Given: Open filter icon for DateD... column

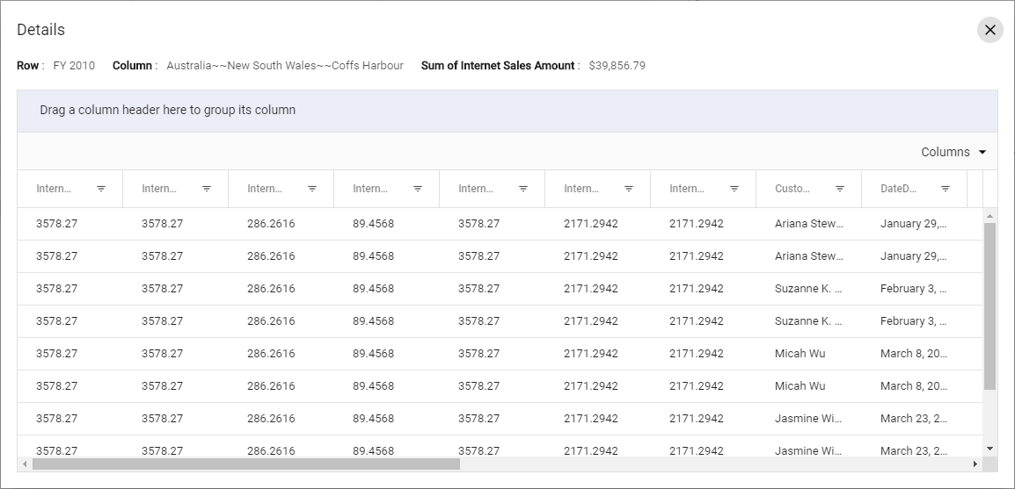Looking at the screenshot, I should tap(946, 189).
